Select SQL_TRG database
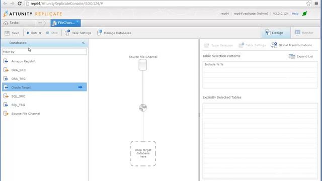Screen dimensions: 322x181 [44, 105]
